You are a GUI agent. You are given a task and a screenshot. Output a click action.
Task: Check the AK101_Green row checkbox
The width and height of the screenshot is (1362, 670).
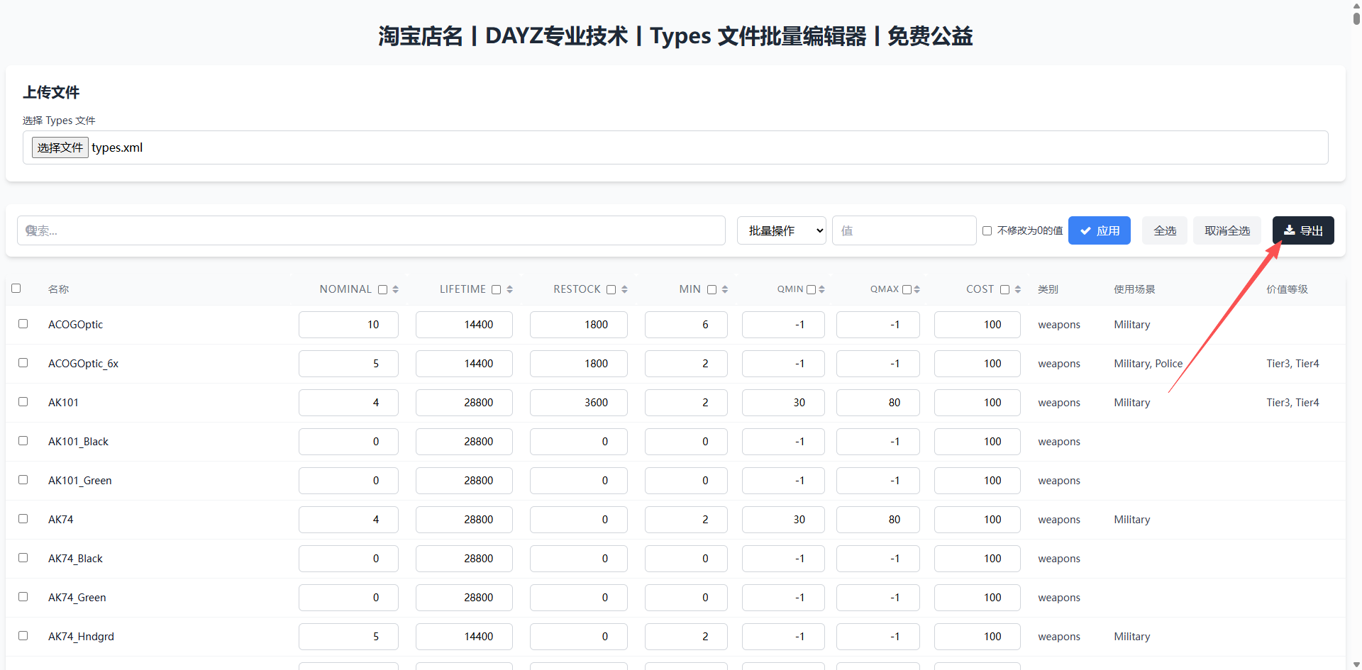(23, 479)
